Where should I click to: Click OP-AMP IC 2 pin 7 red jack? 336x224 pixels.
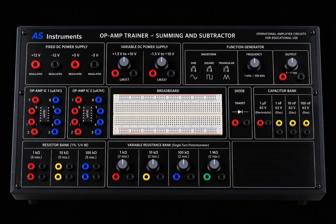point(79,100)
